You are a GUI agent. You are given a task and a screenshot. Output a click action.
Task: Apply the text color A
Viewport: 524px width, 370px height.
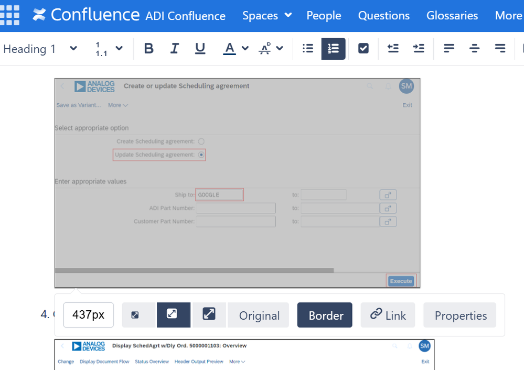coord(229,49)
